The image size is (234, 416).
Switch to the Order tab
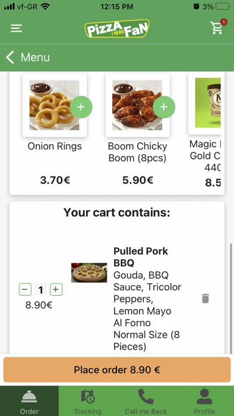tap(29, 401)
